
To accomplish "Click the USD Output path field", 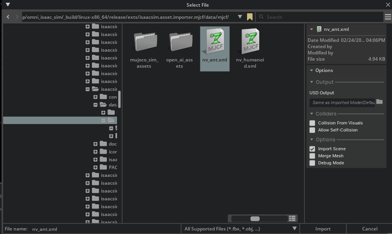I will [x=342, y=103].
